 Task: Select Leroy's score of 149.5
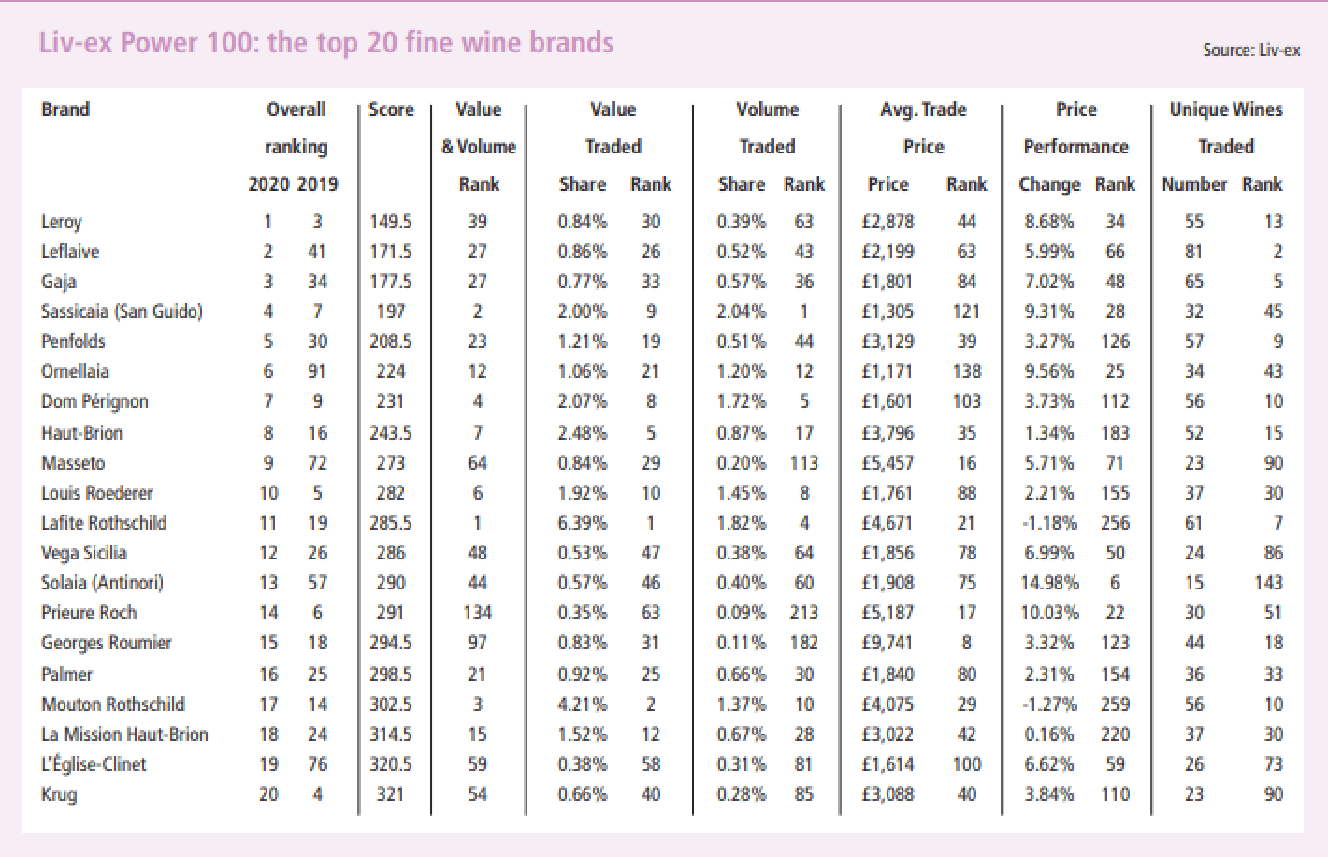coord(390,222)
